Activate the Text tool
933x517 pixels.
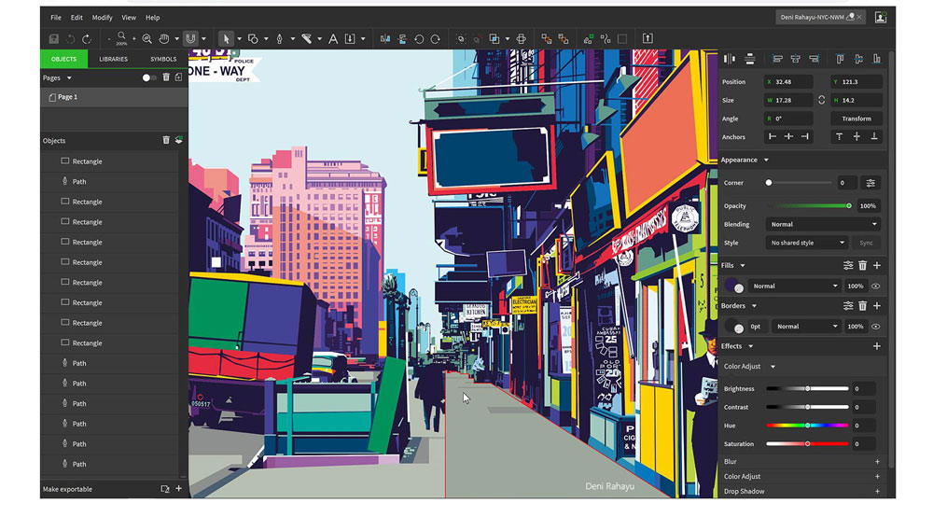tap(333, 38)
